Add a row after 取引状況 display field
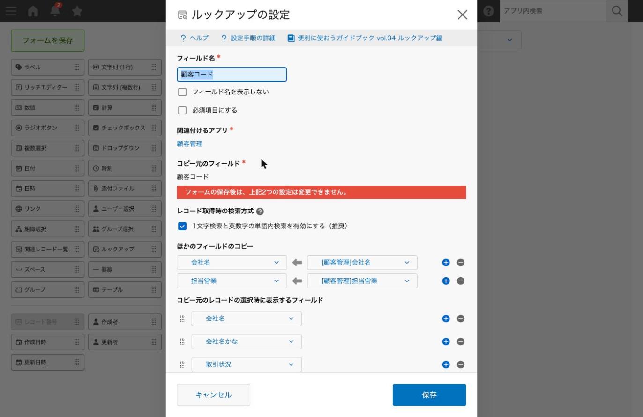 click(x=446, y=364)
